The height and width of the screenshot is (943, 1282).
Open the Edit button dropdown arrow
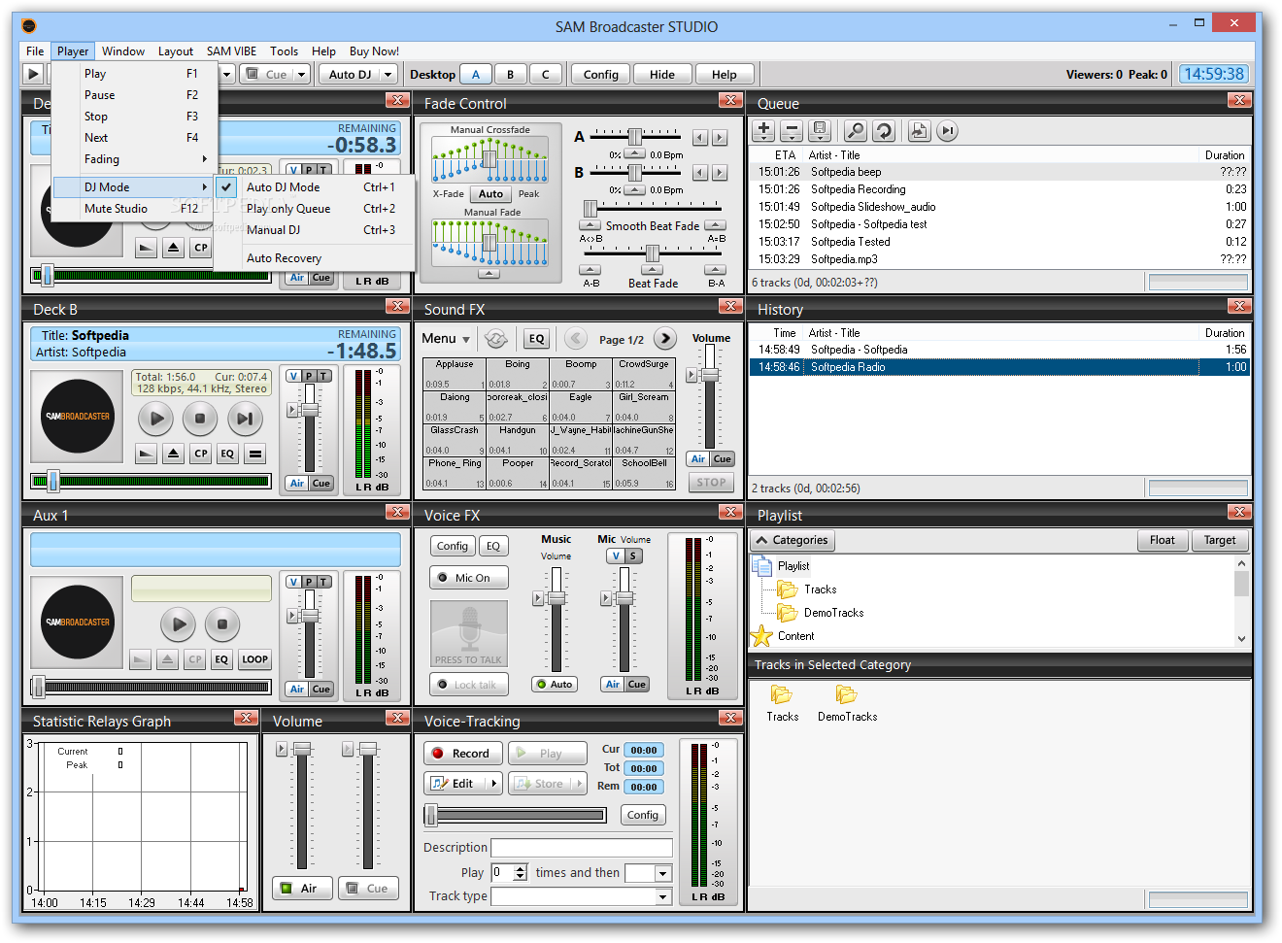coord(493,784)
